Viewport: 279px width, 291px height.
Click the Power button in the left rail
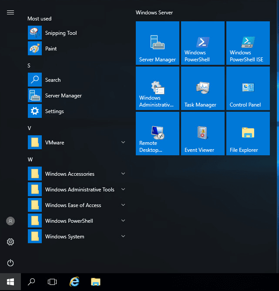[x=10, y=263]
